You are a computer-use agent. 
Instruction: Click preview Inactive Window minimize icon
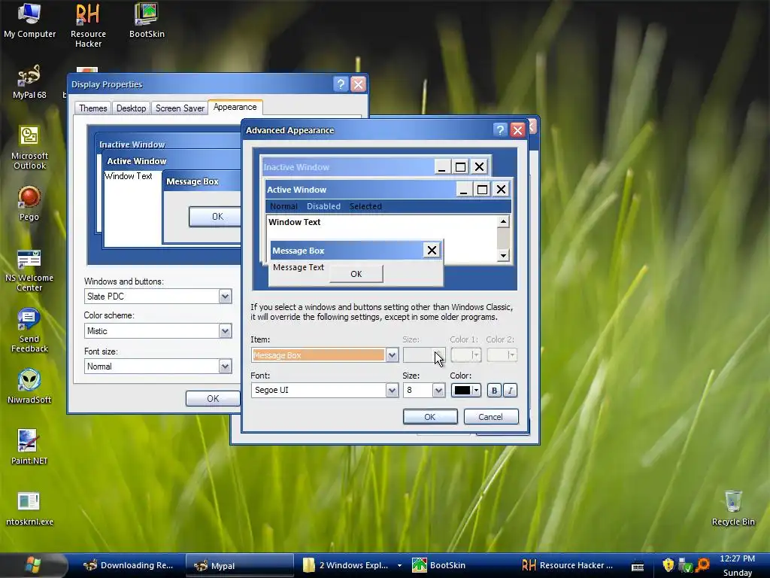click(x=441, y=166)
